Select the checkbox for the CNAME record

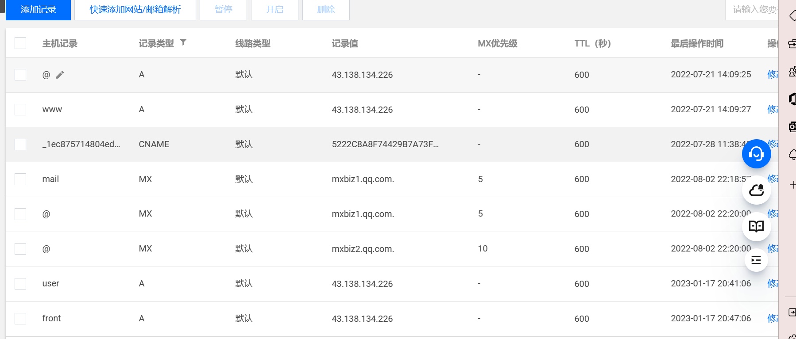pyautogui.click(x=20, y=145)
